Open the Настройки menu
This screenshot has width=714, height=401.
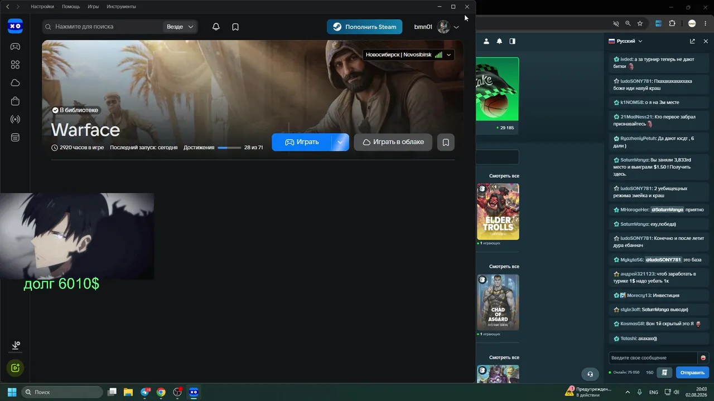tap(42, 7)
